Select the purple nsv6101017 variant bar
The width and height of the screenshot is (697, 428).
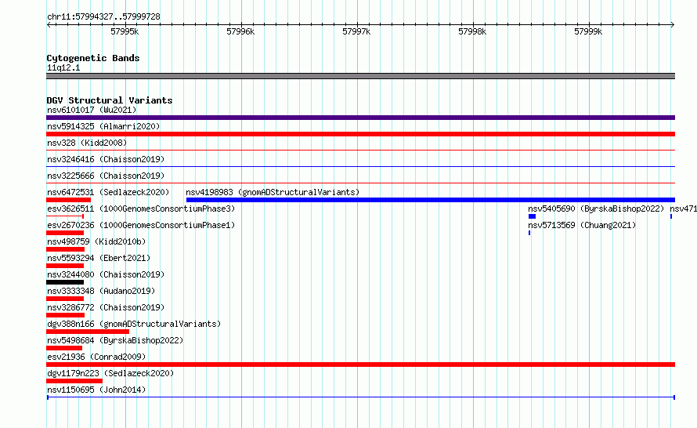click(x=360, y=118)
